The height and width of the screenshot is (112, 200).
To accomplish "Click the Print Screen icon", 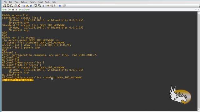I will coord(36,6).
